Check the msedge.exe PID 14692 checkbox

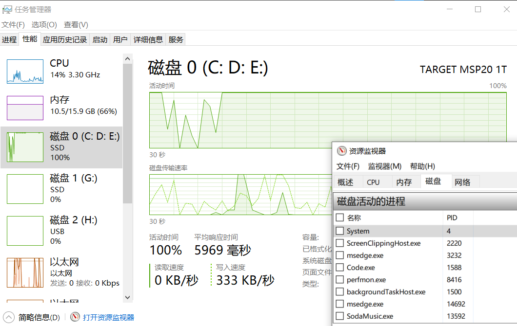339,304
